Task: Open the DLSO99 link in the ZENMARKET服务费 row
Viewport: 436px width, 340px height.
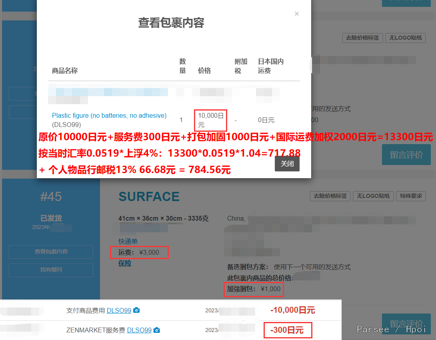Action: [139, 330]
